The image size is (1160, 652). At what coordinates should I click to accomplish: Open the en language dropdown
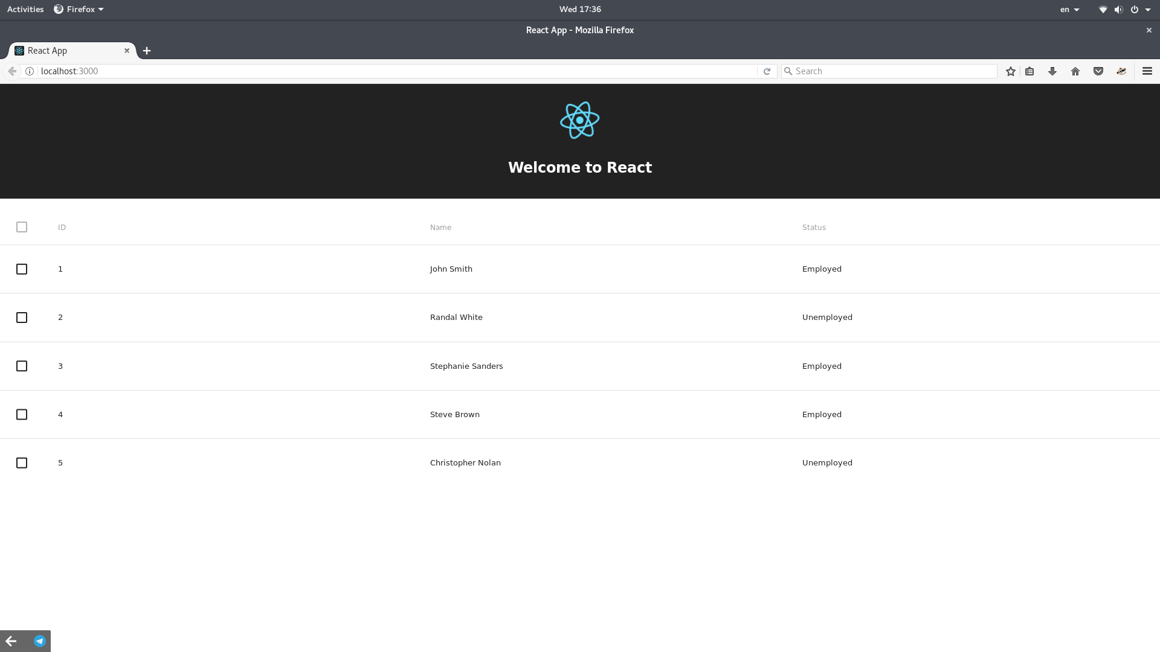1069,9
